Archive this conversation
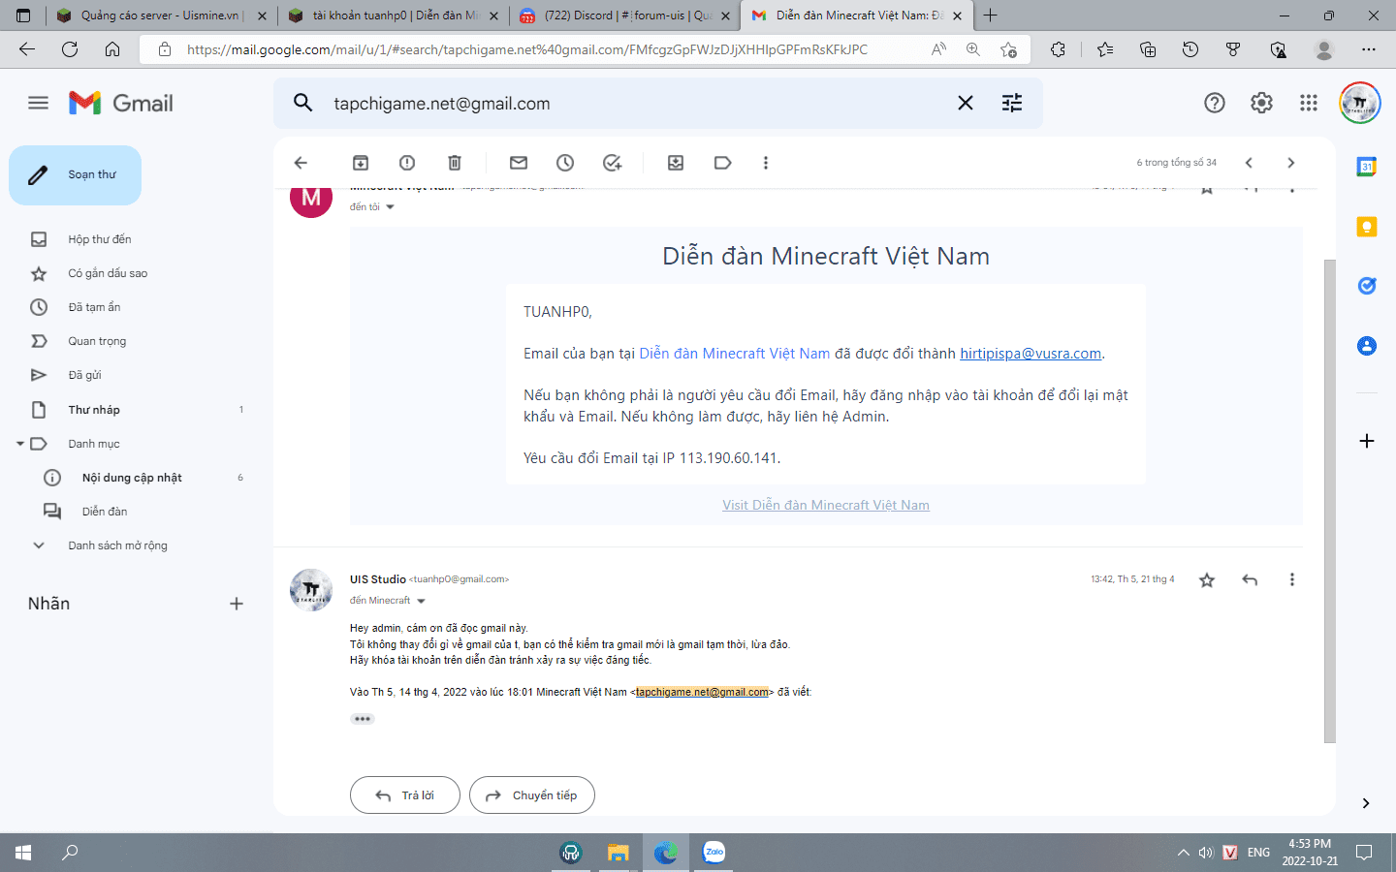1396x872 pixels. pos(361,163)
